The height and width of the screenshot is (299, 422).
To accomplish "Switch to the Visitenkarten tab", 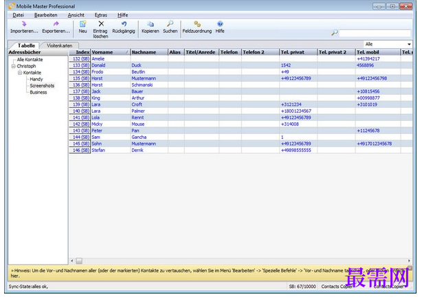I will [x=59, y=45].
